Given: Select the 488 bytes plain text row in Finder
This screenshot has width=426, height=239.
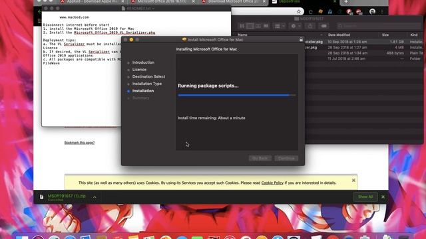Looking at the screenshot, I should (x=364, y=53).
